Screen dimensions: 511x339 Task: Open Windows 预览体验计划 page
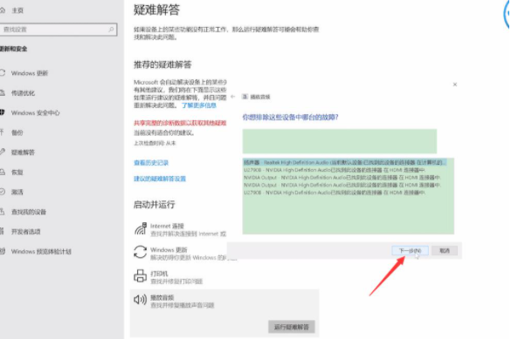[41, 251]
